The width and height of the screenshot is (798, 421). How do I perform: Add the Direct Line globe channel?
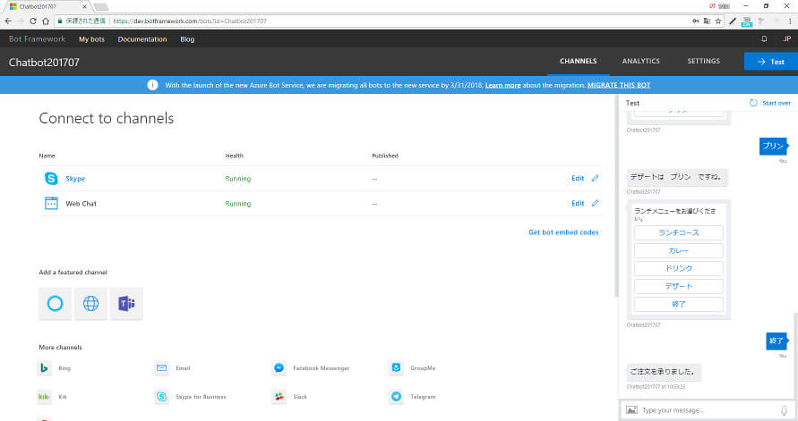point(90,304)
